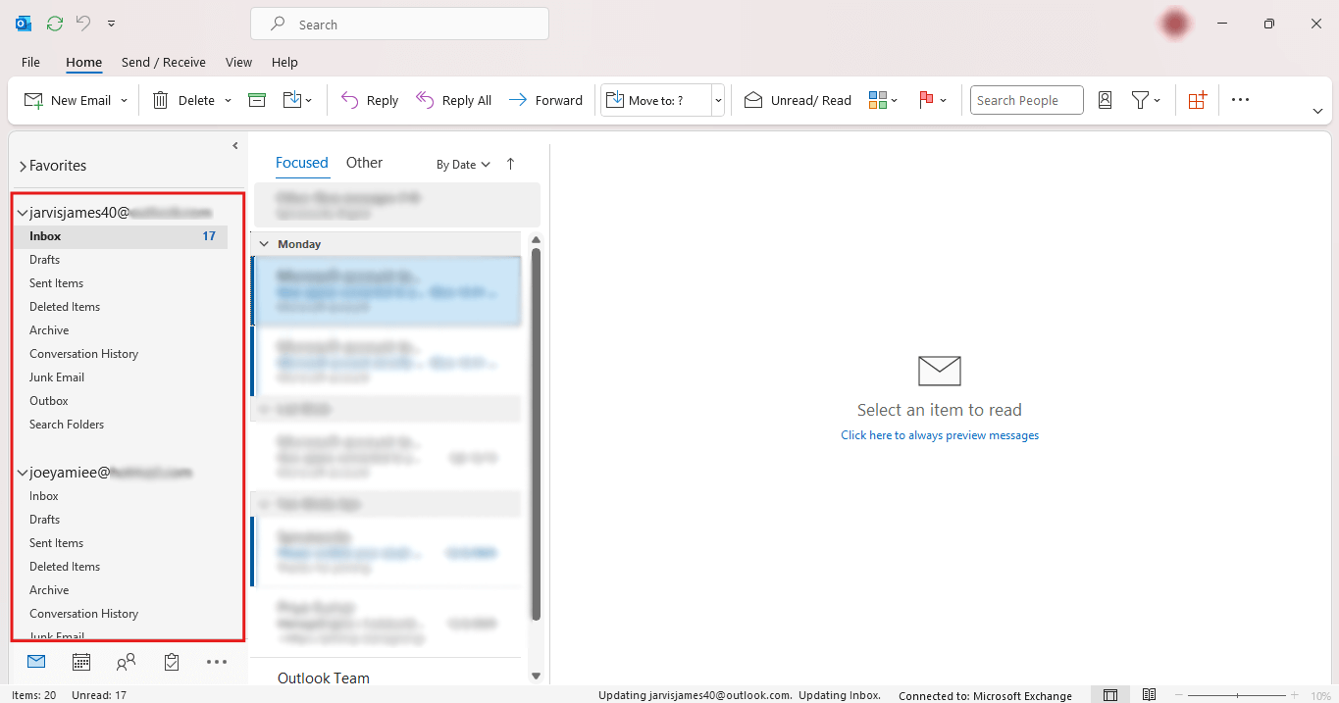This screenshot has width=1339, height=703.
Task: Expand the Favorites folder group
Action: (x=23, y=167)
